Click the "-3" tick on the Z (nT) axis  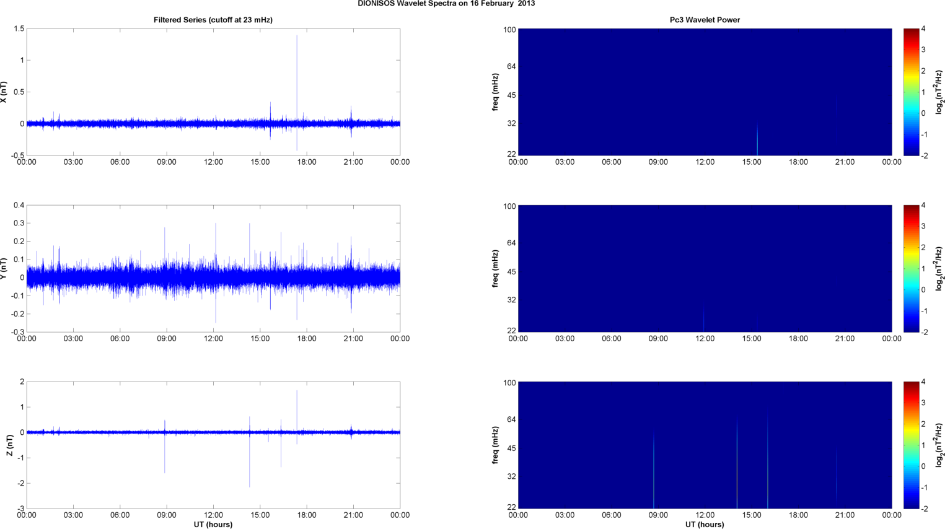click(x=20, y=509)
